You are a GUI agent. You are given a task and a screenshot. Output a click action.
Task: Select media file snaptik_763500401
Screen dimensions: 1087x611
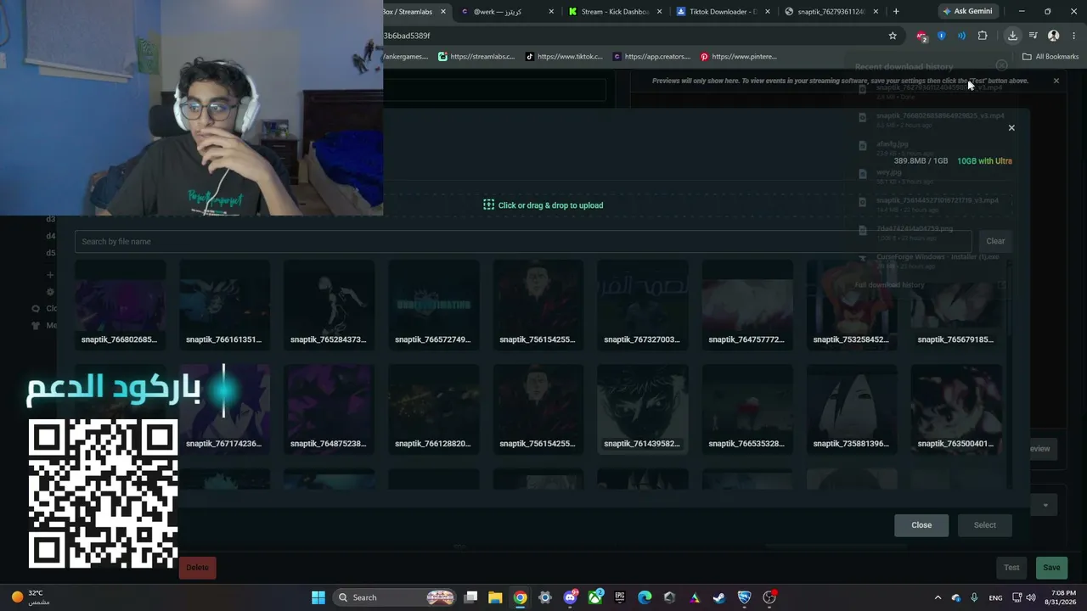955,408
